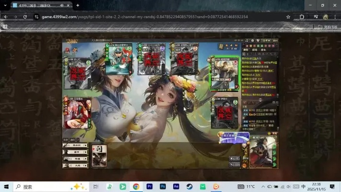The width and height of the screenshot is (341, 192).
Task: Close the 4399 三国杀 browser tab
Action: click(x=68, y=5)
